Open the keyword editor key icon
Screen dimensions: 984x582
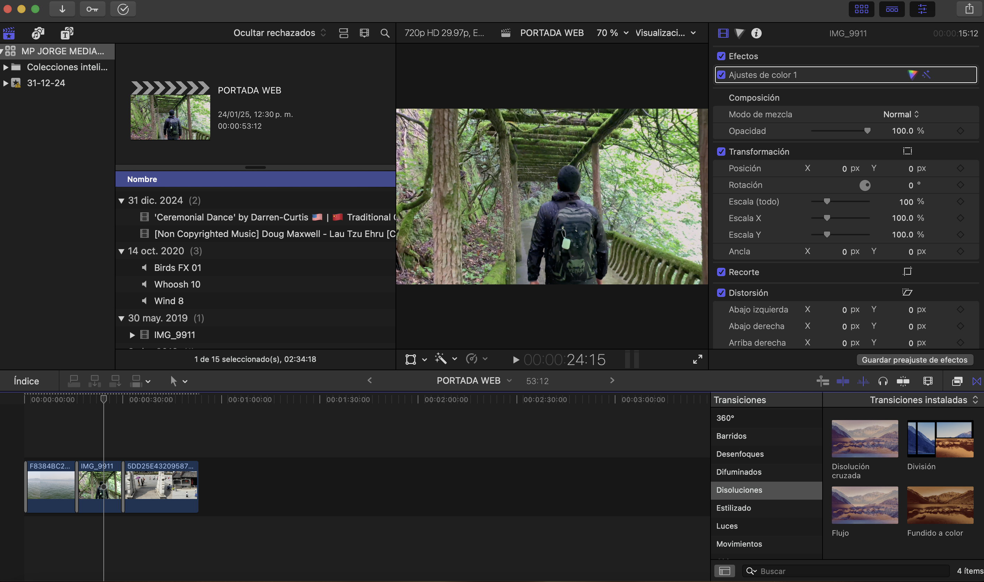pyautogui.click(x=92, y=9)
